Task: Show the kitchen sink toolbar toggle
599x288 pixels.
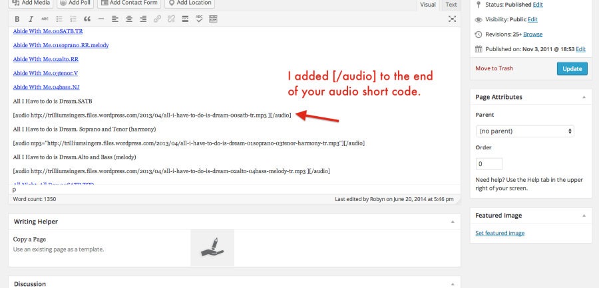Action: click(x=213, y=19)
